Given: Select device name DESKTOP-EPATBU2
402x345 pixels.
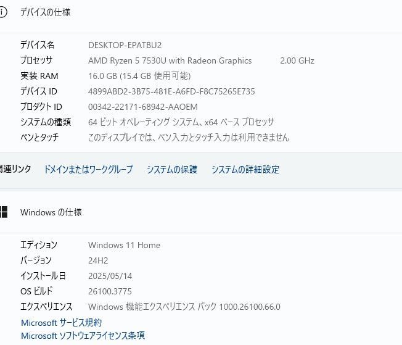Looking at the screenshot, I should [x=125, y=45].
